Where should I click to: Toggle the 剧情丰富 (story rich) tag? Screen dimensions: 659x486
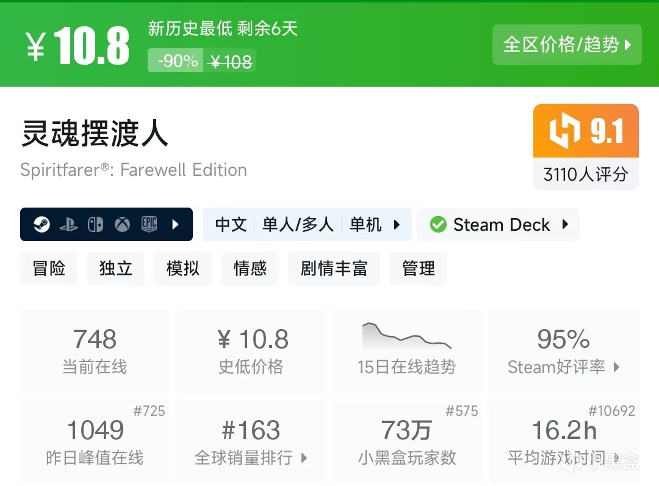point(334,268)
